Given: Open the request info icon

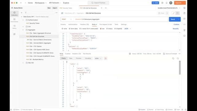Looking at the screenshot, I should 184,36.
